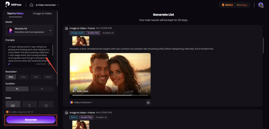Open the video player more options menu

pyautogui.click(x=147, y=91)
